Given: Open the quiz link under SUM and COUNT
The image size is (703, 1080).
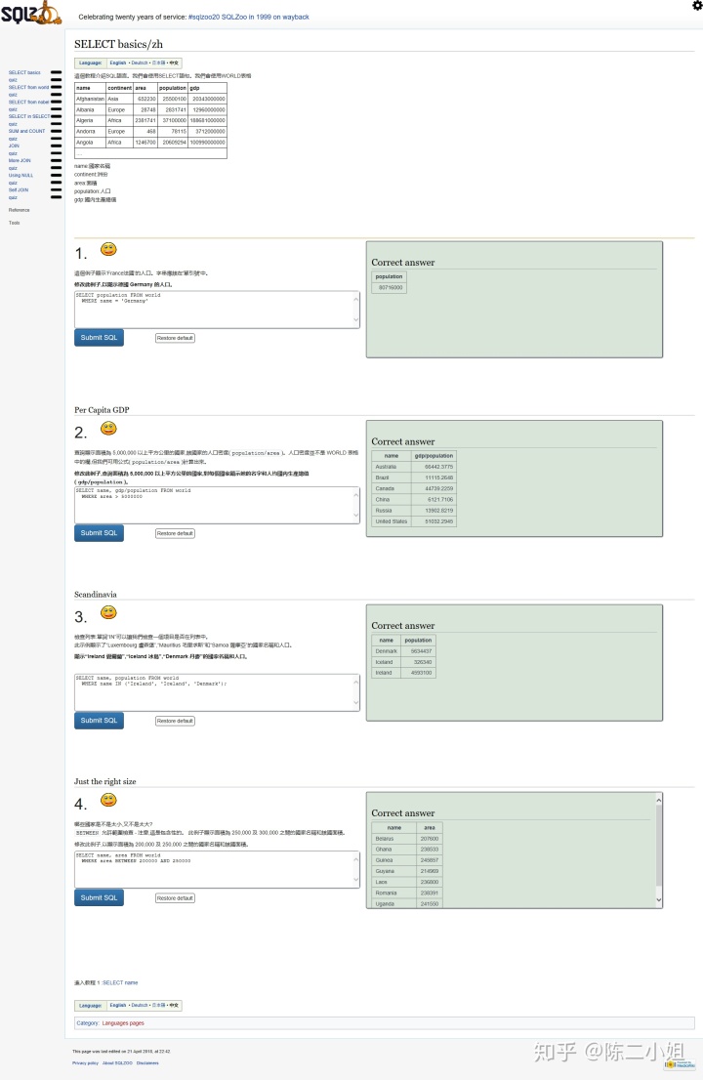Looking at the screenshot, I should tap(13, 139).
